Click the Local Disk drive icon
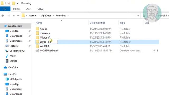This screenshot has width=169, height=95. 7,51
